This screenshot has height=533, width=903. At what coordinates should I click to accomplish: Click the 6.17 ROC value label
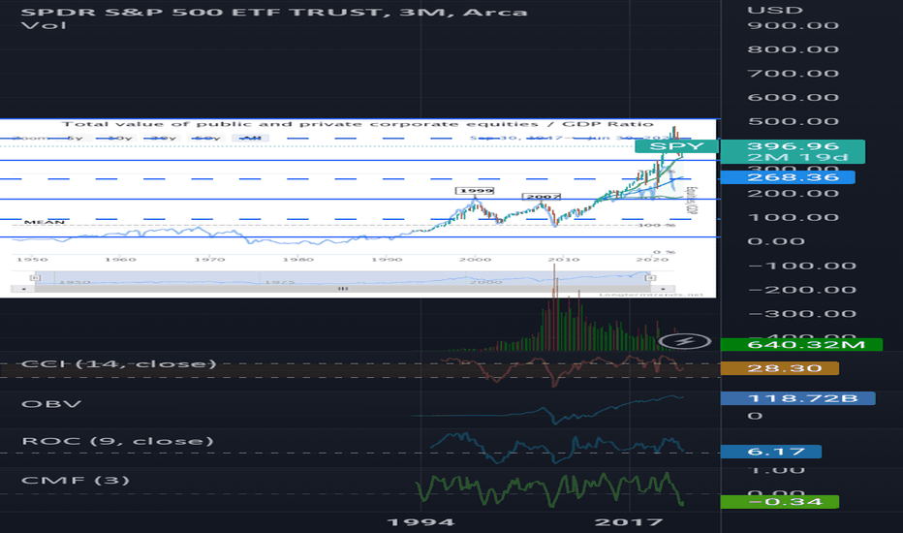[x=771, y=452]
